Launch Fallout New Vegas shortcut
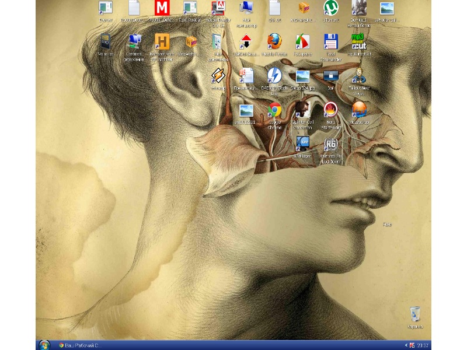Image resolution: width=467 pixels, height=350 pixels. pyautogui.click(x=359, y=76)
